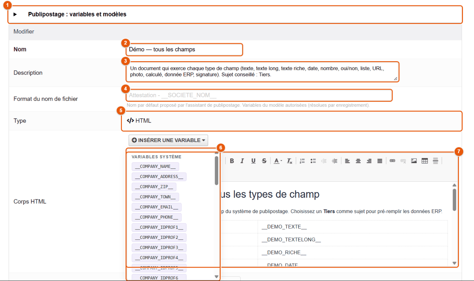Viewport: 474px width, 281px height.
Task: Insert a horizontal line
Action: (436, 161)
